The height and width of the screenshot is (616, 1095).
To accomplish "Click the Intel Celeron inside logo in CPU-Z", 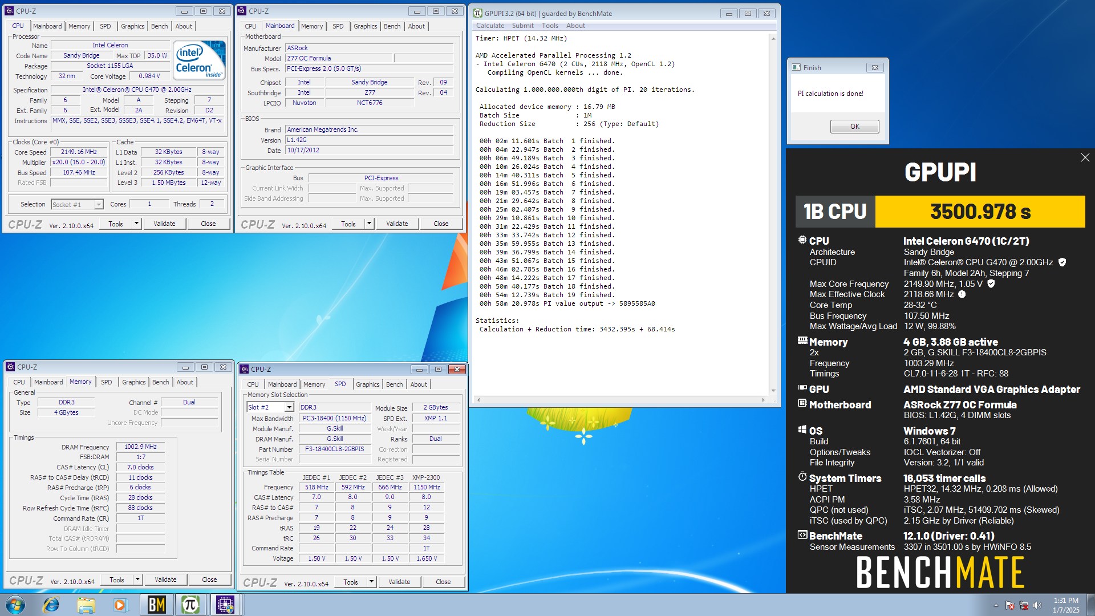I will 199,60.
